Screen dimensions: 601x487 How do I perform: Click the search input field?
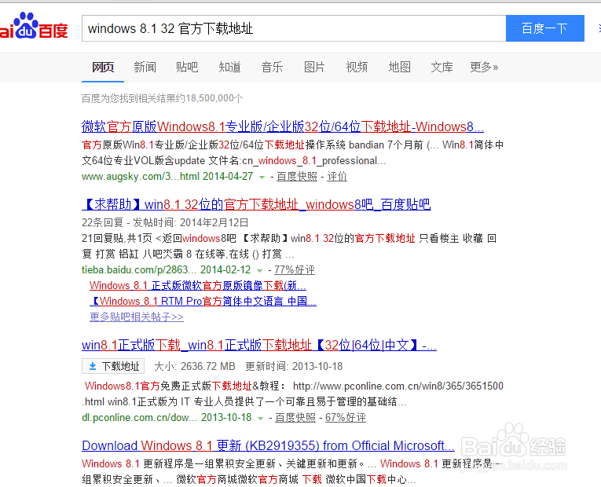click(x=294, y=28)
